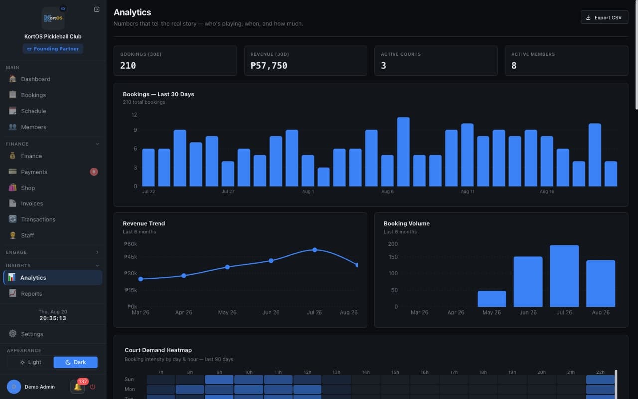The width and height of the screenshot is (638, 399).
Task: Click the Schedule calendar icon
Action: [x=13, y=111]
